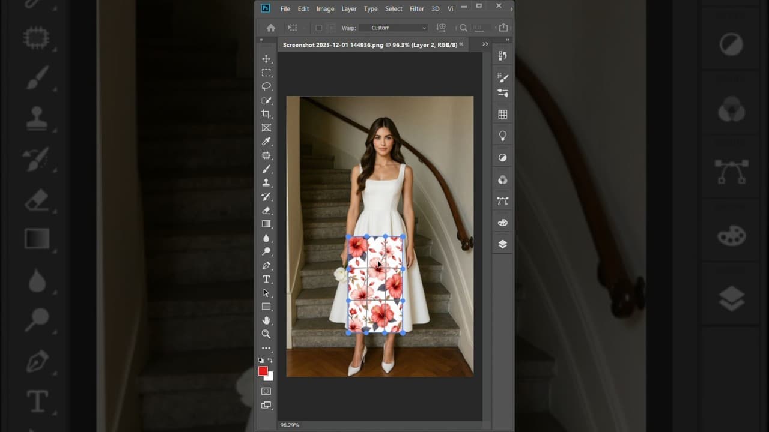Reset to default foreground and background colors
The width and height of the screenshot is (769, 432).
pos(261,361)
